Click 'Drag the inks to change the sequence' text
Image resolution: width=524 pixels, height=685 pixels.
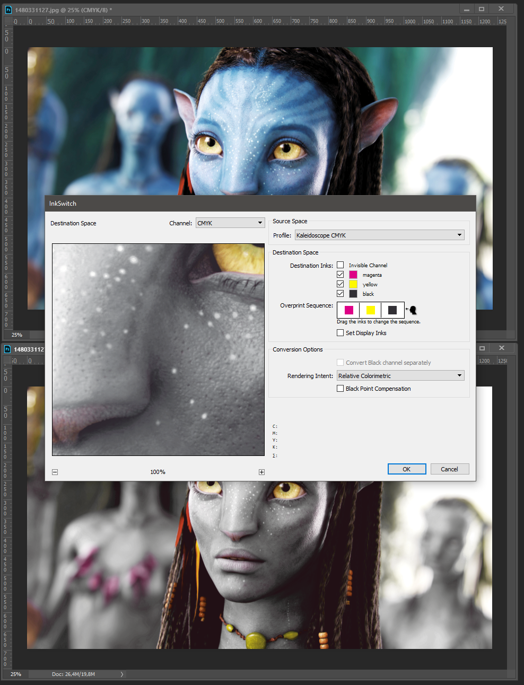click(379, 322)
